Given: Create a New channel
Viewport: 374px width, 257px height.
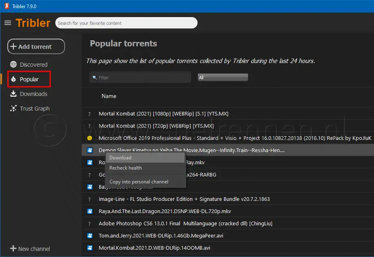Looking at the screenshot, I should click(30, 248).
